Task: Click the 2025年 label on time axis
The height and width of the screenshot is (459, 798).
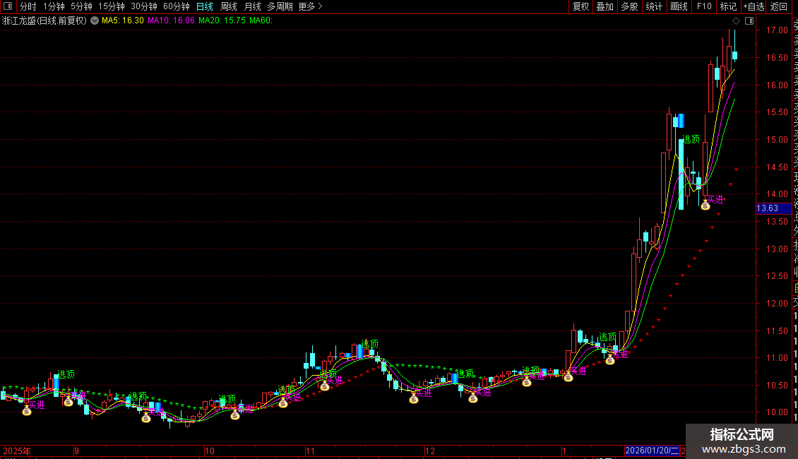Action: [17, 451]
